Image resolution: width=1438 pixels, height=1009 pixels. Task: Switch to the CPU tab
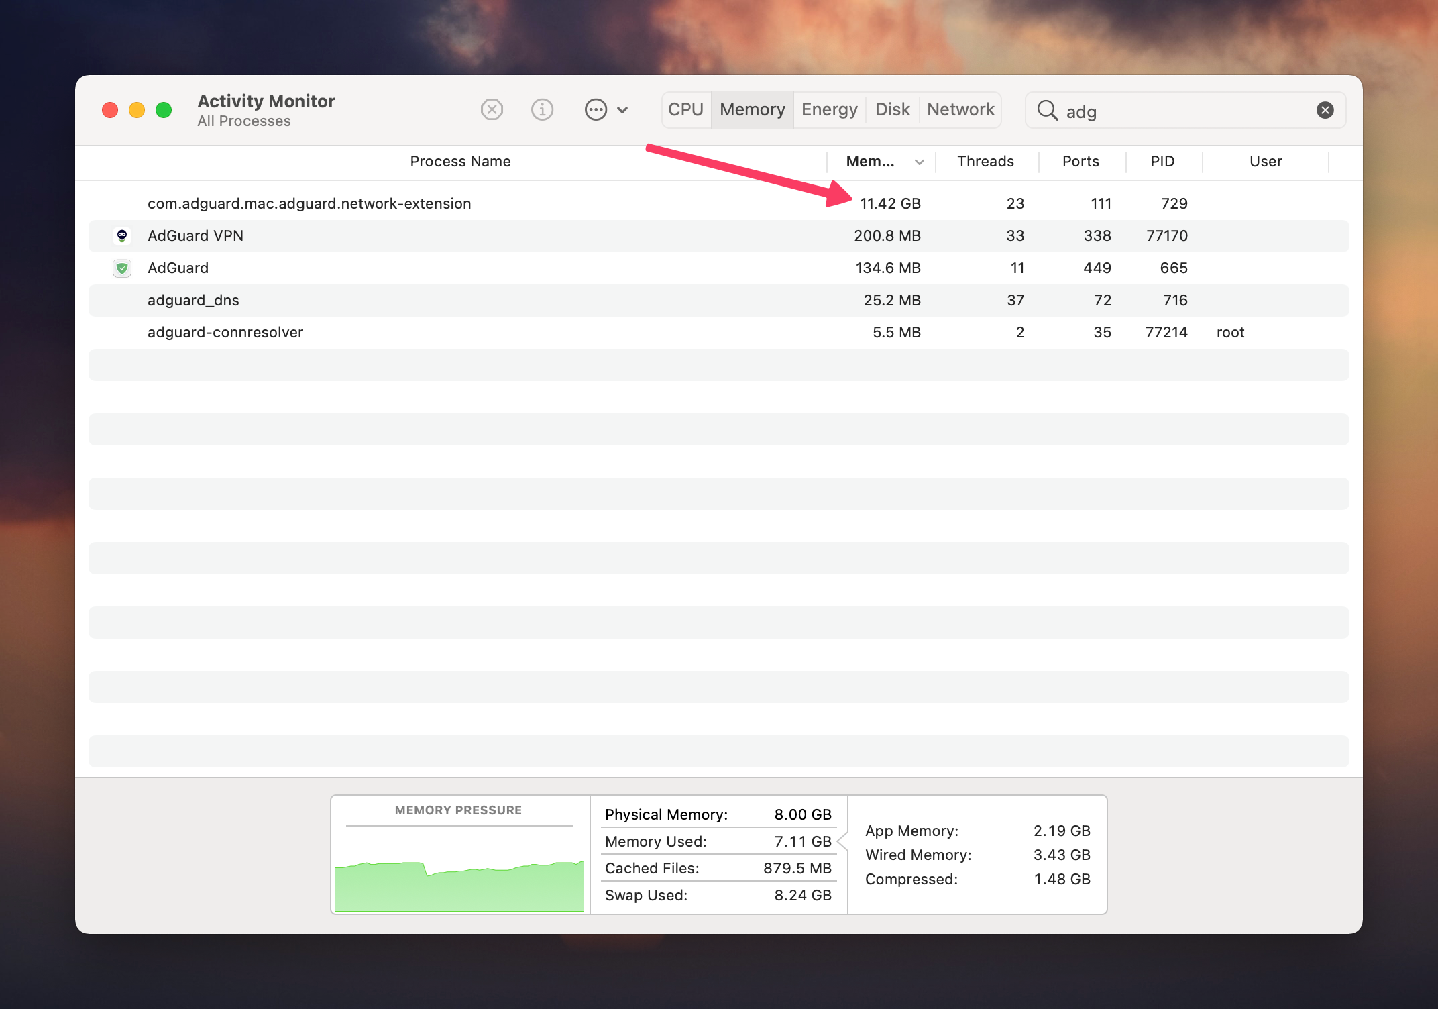(685, 109)
